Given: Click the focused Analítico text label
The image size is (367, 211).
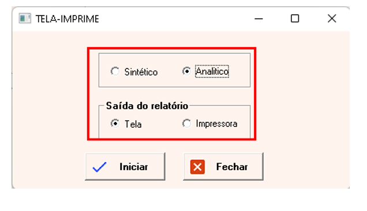Looking at the screenshot, I should coord(212,71).
